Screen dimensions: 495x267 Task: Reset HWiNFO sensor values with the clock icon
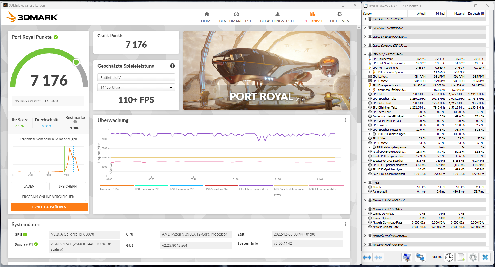449,257
